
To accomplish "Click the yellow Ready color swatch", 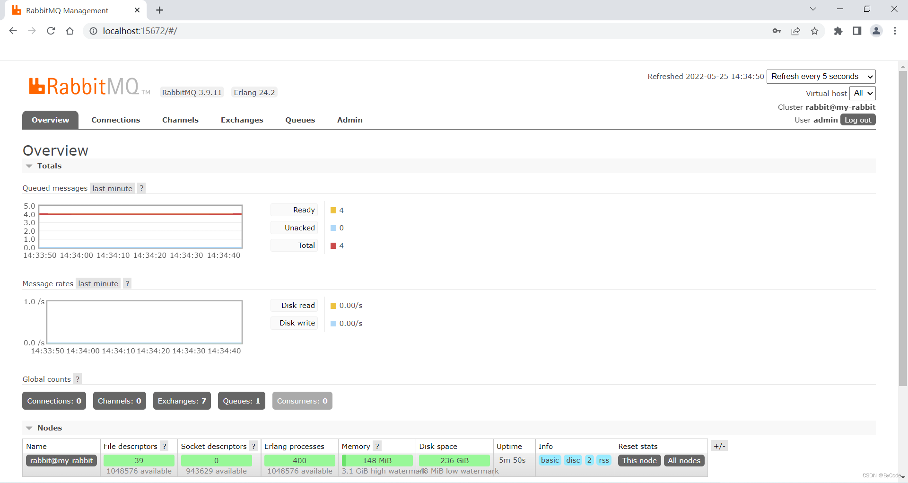I will 333,211.
